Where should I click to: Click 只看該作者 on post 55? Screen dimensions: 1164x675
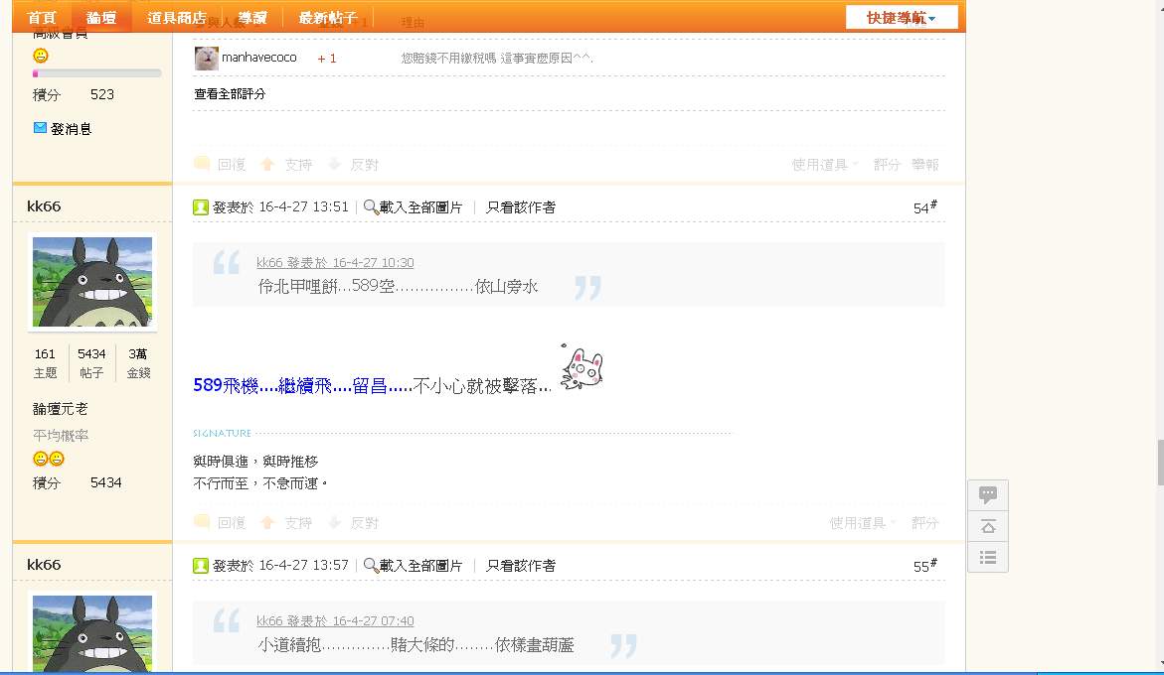click(521, 566)
